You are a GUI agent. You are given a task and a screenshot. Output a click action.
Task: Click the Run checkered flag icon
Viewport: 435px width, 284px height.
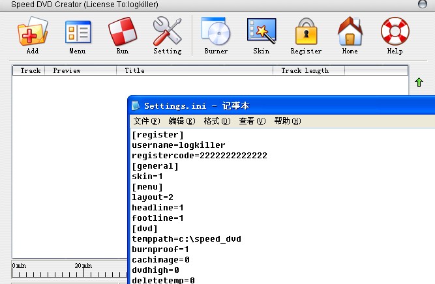123,31
